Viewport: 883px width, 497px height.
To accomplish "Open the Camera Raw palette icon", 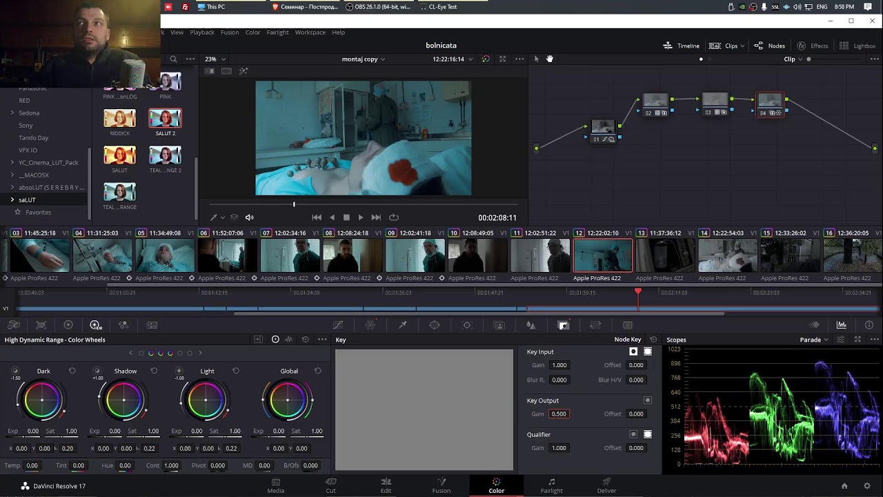I will point(14,325).
